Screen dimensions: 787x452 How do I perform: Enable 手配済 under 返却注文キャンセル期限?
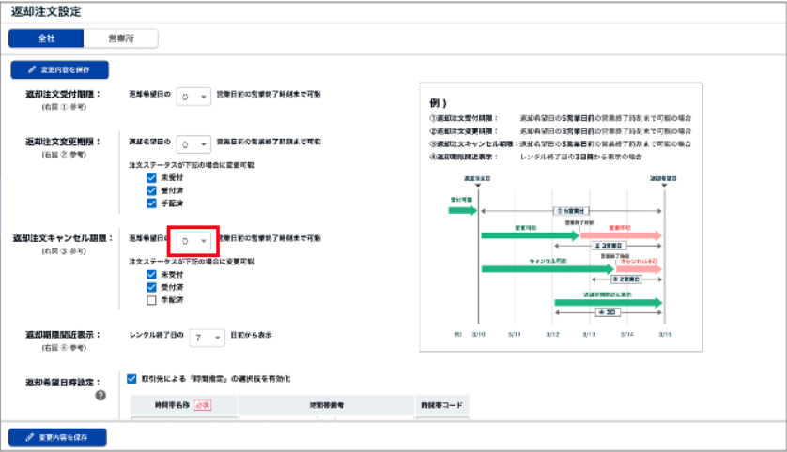click(x=152, y=300)
